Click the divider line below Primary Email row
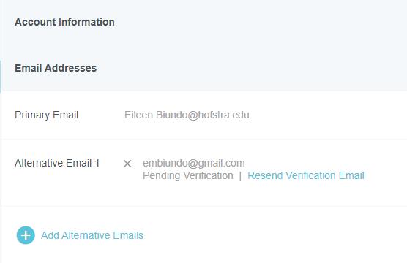 204,139
